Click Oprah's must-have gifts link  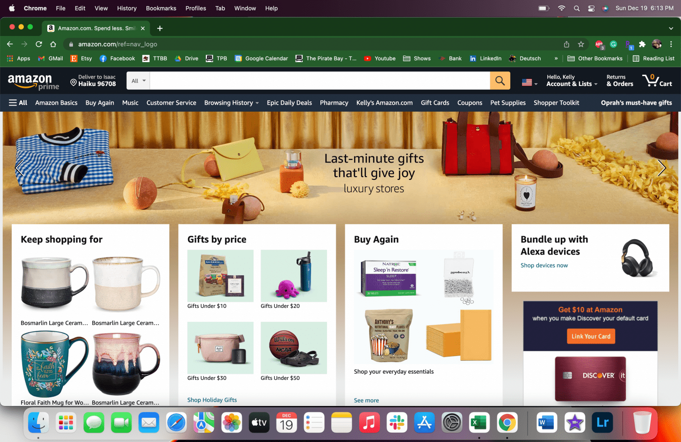[637, 103]
